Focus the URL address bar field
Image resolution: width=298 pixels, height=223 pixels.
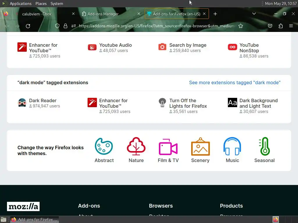(157, 26)
